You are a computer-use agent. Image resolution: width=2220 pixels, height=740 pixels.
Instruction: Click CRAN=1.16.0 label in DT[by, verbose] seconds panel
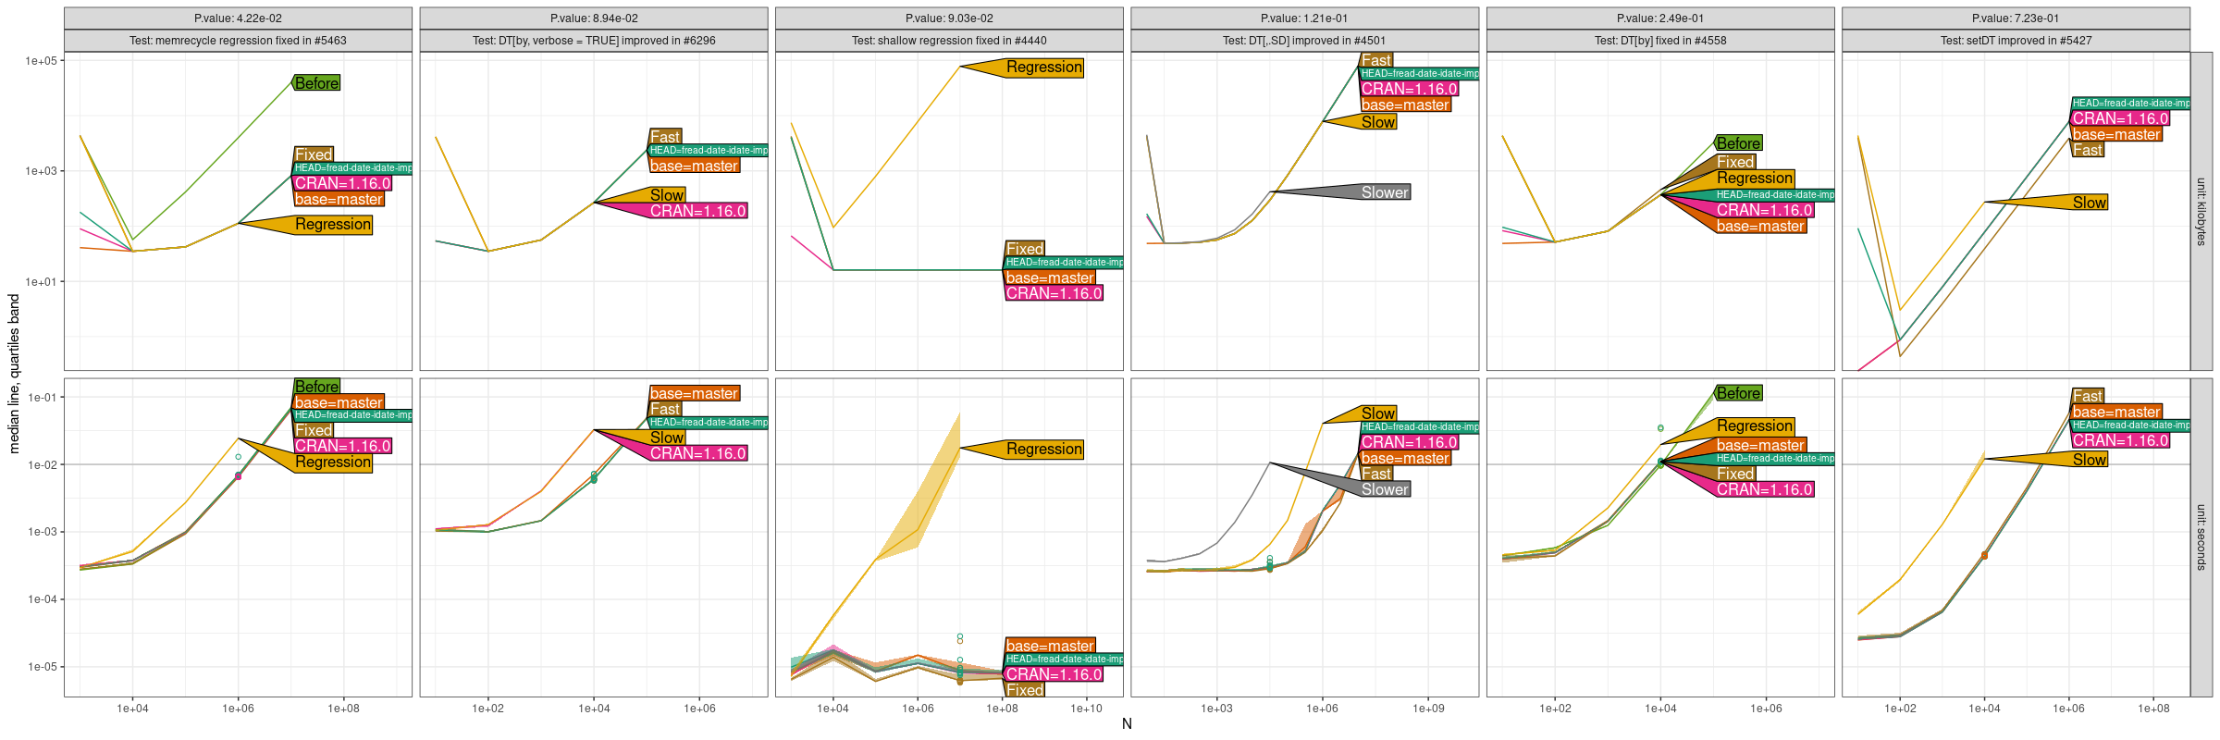tap(698, 453)
